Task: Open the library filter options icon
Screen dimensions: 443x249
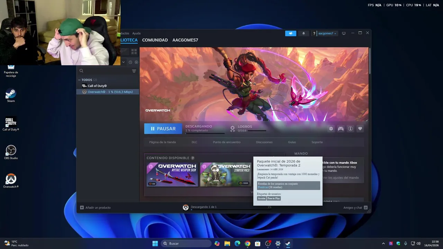Action: 134,71
